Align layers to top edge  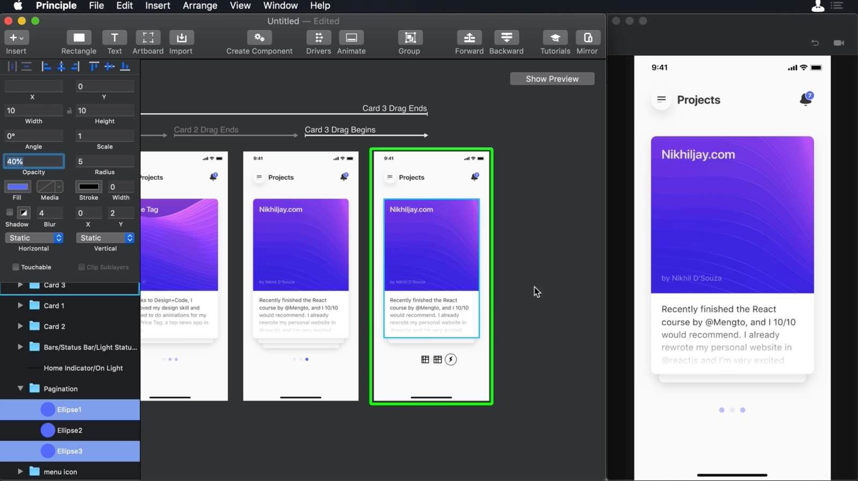click(94, 66)
